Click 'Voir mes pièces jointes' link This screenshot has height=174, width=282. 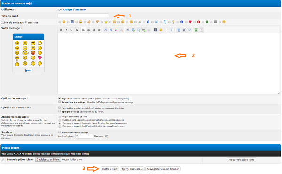tap(78, 154)
